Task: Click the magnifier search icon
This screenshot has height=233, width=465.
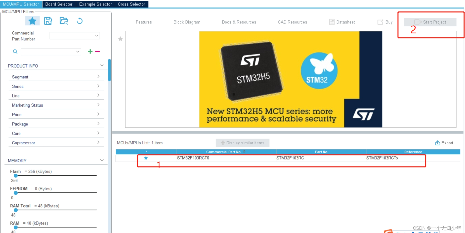Action: (x=15, y=51)
